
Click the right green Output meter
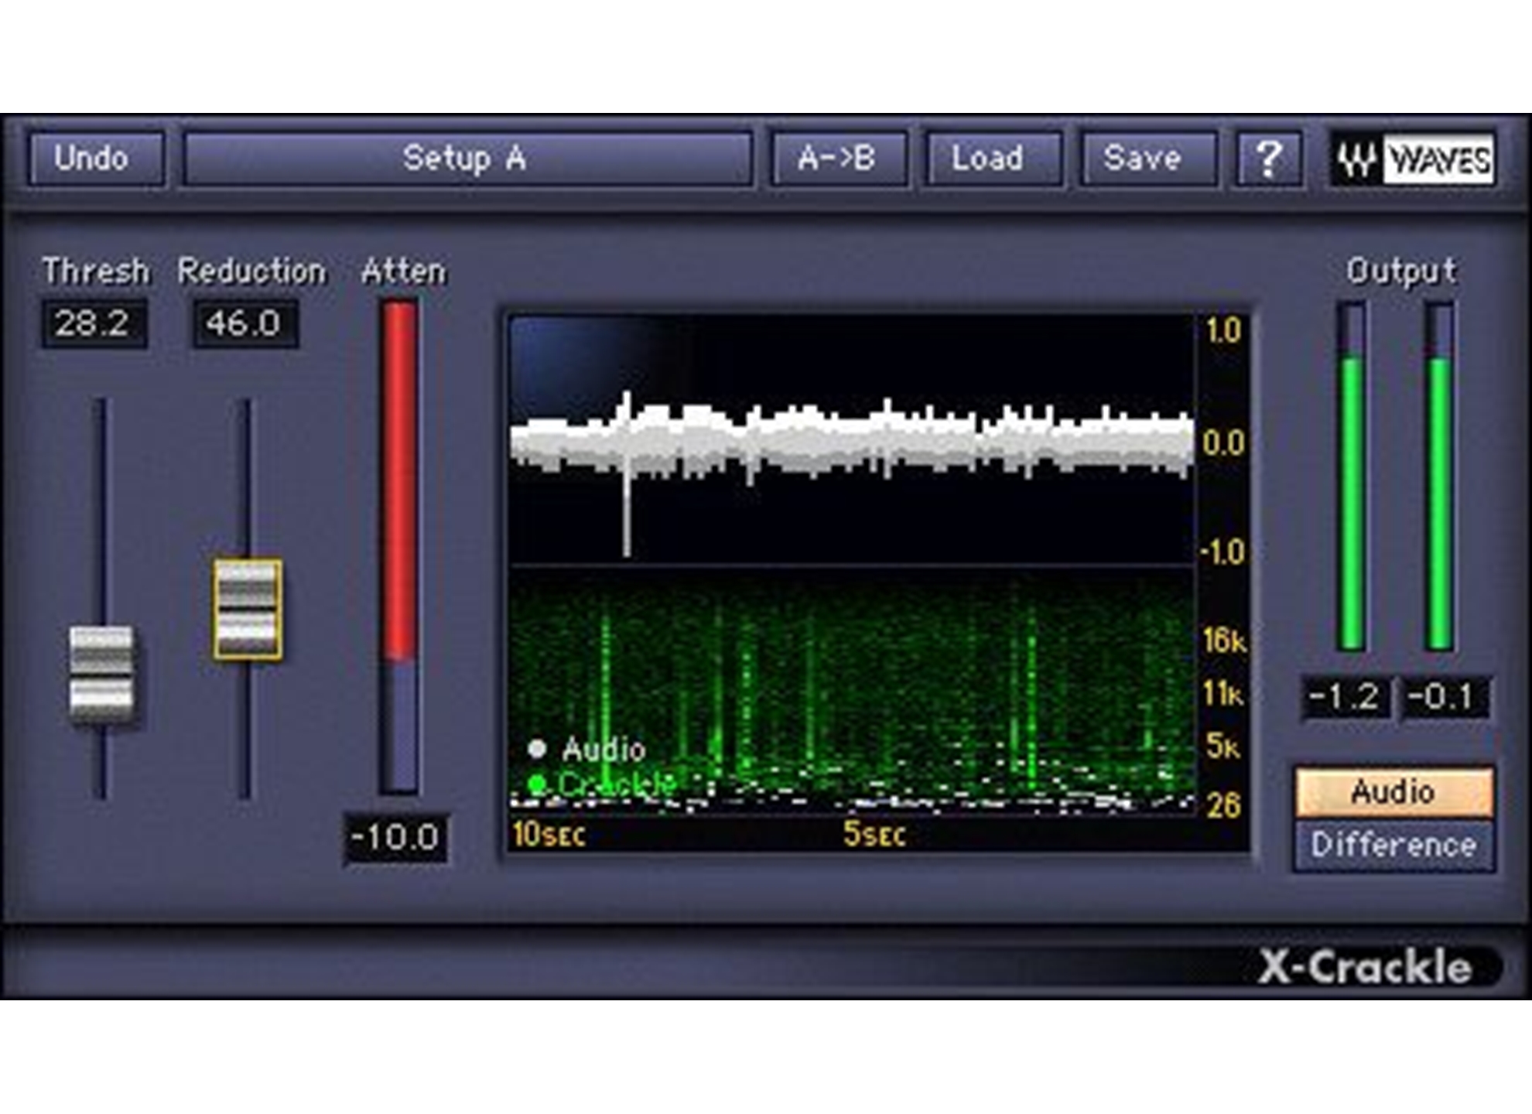[x=1439, y=503]
